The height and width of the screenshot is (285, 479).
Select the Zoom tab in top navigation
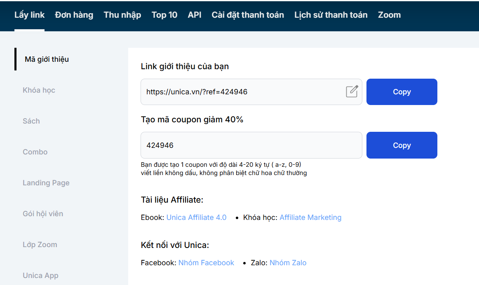(389, 15)
